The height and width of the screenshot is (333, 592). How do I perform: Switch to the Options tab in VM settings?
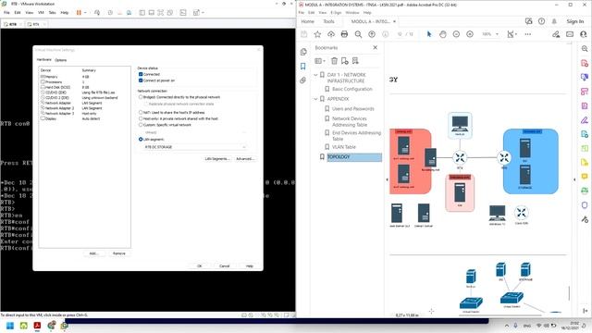[60, 60]
